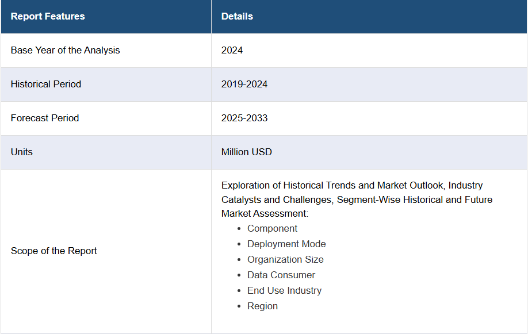The width and height of the screenshot is (528, 334).
Task: Select the Units row label
Action: point(21,152)
